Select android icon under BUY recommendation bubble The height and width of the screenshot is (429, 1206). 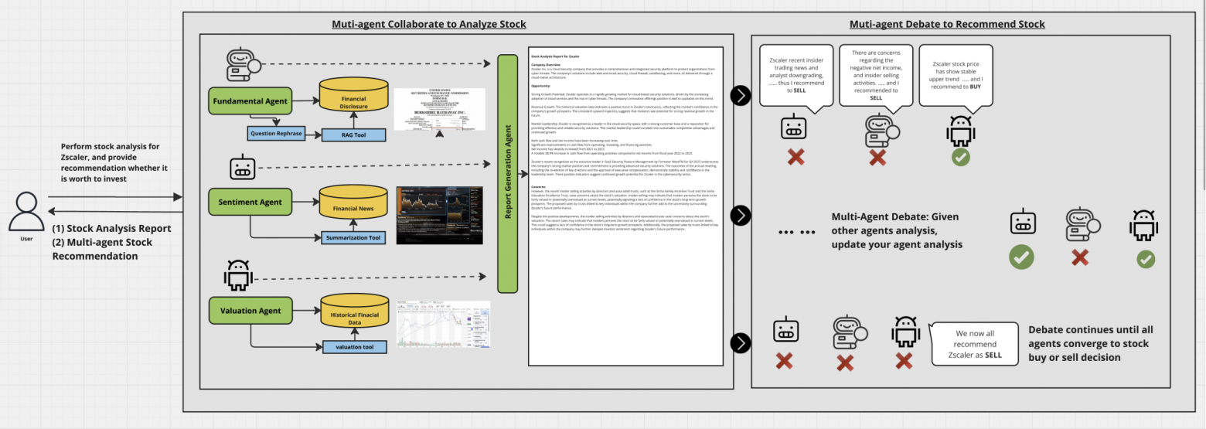(x=961, y=130)
